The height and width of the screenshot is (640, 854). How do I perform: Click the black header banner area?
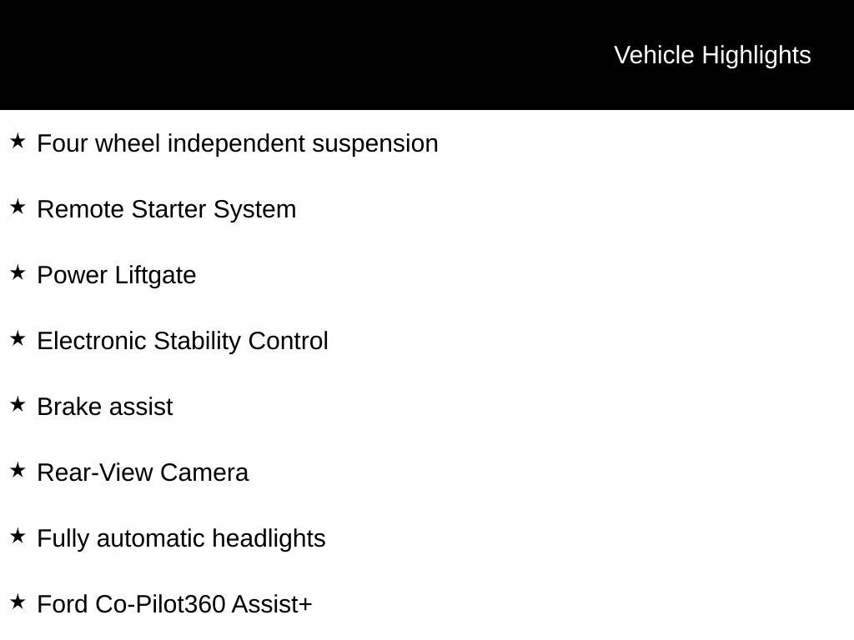click(x=427, y=55)
